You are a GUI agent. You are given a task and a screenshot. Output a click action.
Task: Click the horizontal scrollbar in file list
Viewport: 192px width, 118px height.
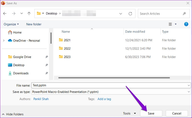point(114,78)
